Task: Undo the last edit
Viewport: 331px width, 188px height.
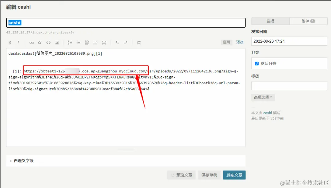Action: coord(117,43)
